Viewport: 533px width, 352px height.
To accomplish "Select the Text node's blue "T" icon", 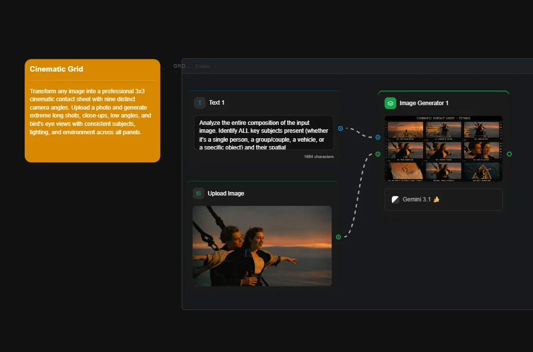I will coord(200,102).
